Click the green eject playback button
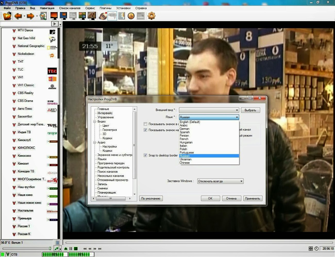 pyautogui.click(x=66, y=249)
